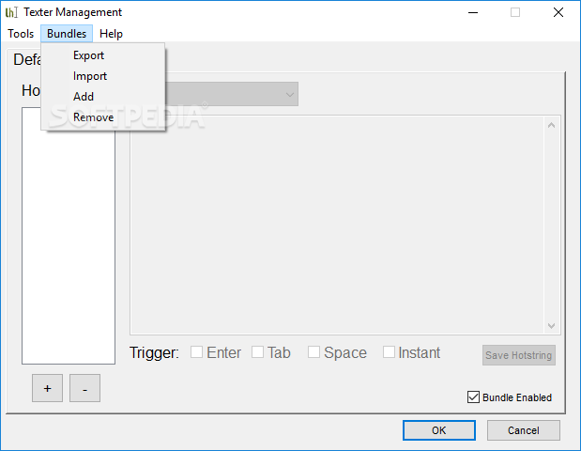
Task: Expand the greyed-out dropdown arrow
Action: [290, 94]
